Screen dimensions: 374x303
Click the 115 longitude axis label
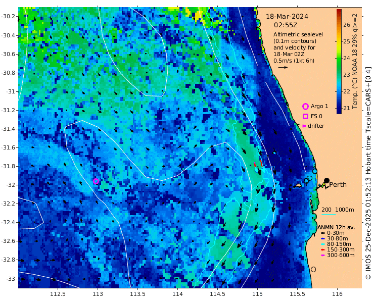(x=257, y=294)
